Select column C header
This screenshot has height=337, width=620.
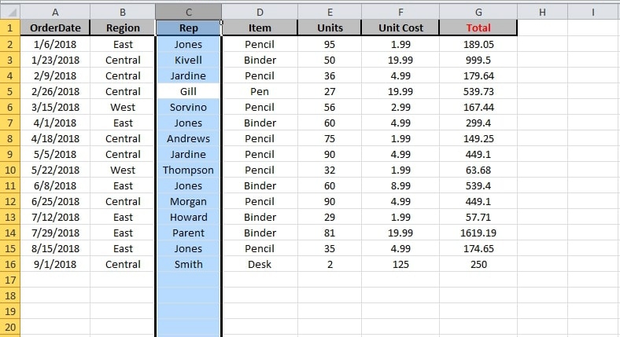[x=188, y=12]
